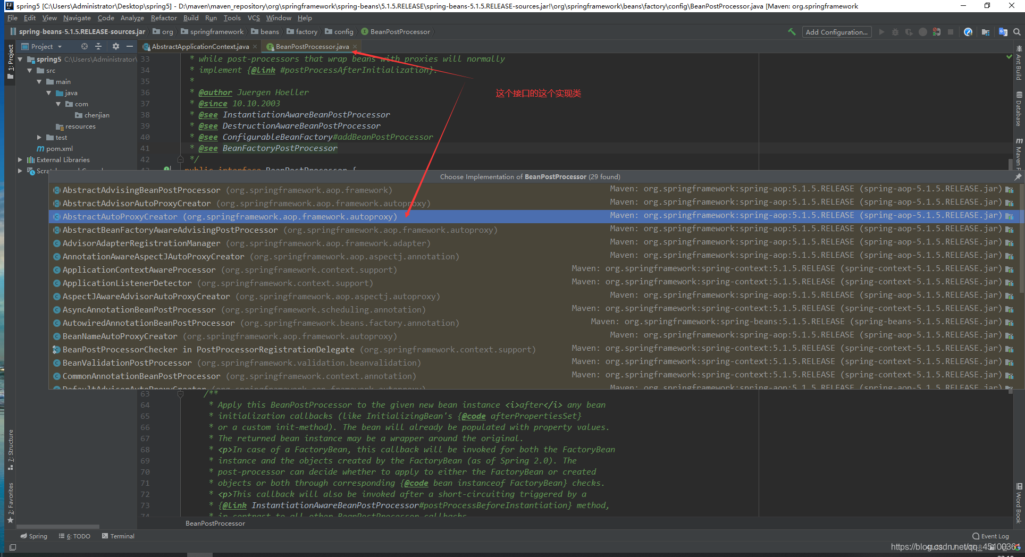Open the Project view dropdown arrow
The image size is (1025, 557).
point(60,47)
